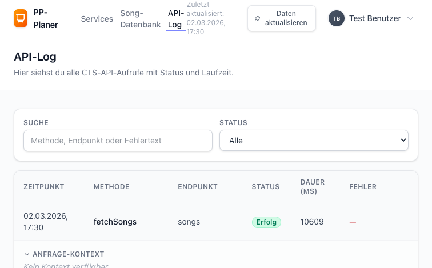Click the Zeitpunkt column header
This screenshot has height=268, width=432.
[43, 187]
